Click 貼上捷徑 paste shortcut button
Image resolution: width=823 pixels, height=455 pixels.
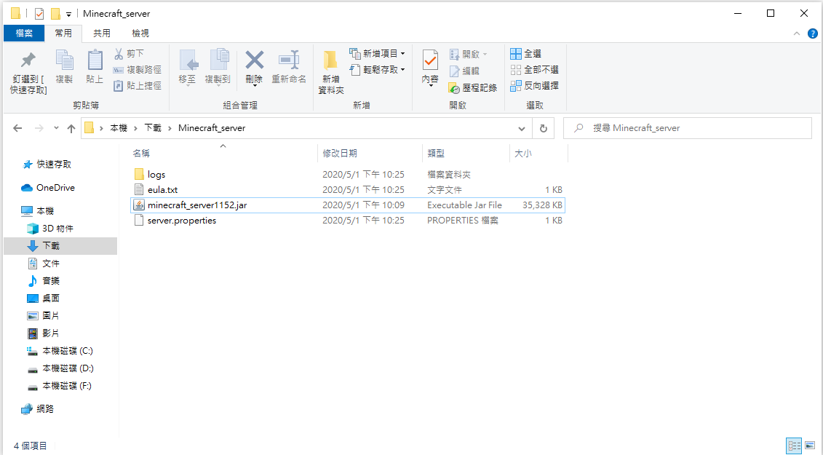pos(137,85)
